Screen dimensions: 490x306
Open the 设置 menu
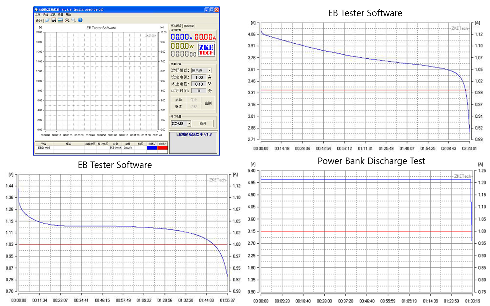coord(61,15)
